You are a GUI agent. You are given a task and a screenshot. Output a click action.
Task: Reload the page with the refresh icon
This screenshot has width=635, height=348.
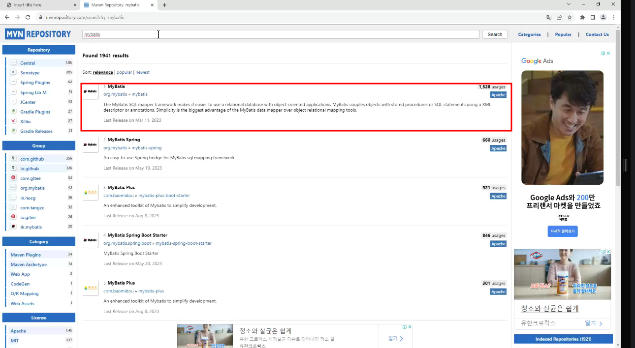(28, 17)
